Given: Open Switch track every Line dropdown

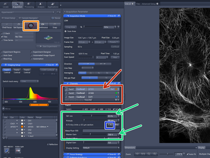Looking at the screenshot, I should pos(29,81).
